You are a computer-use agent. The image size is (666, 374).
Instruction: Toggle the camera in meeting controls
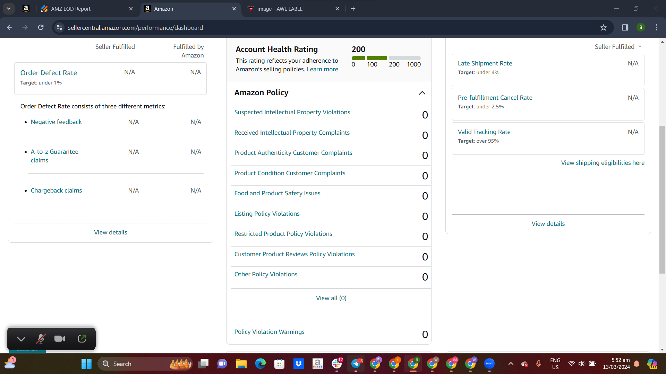[x=60, y=339]
